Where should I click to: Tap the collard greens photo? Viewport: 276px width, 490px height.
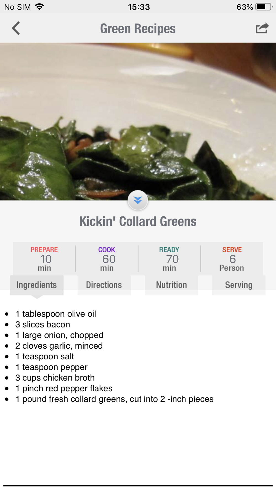point(138,121)
